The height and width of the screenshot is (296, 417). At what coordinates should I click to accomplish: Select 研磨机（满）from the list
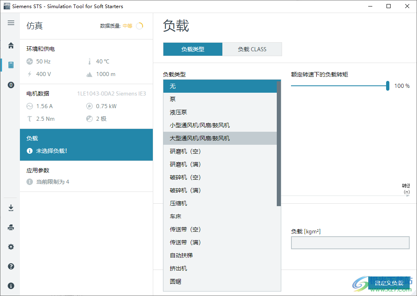click(220, 164)
